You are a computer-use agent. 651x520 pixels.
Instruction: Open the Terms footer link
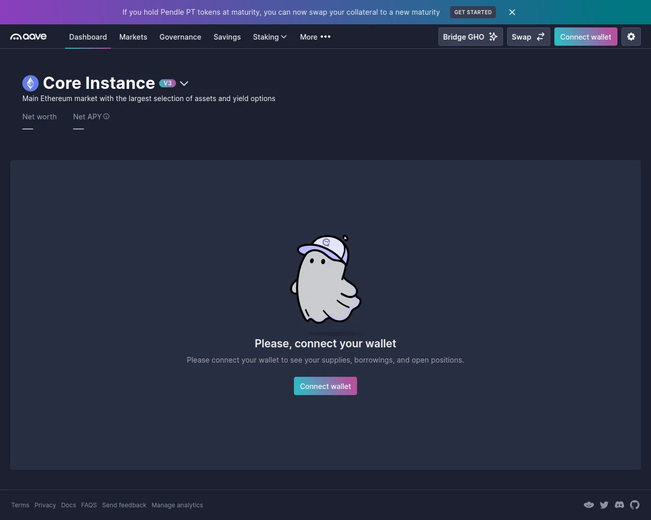tap(20, 505)
